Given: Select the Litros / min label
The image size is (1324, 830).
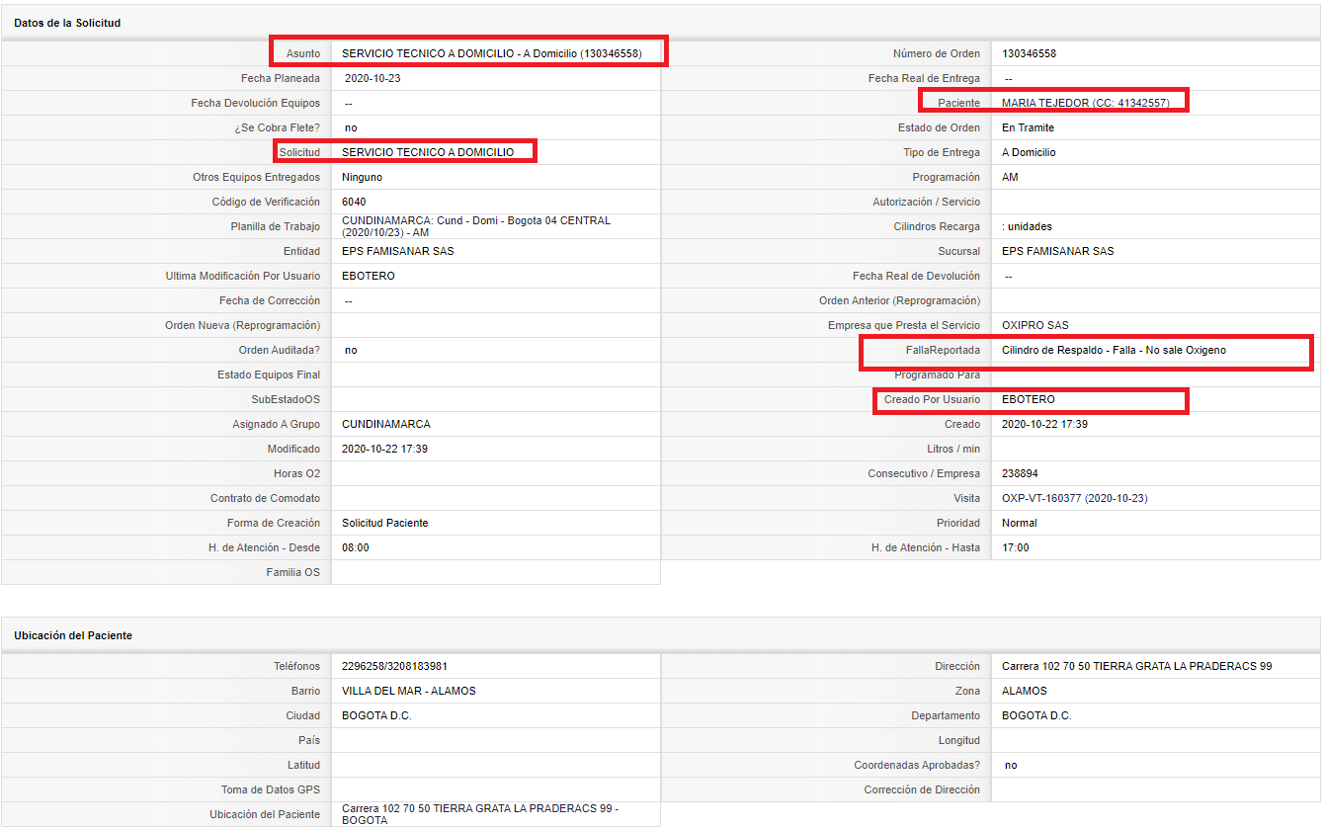Looking at the screenshot, I should (952, 449).
